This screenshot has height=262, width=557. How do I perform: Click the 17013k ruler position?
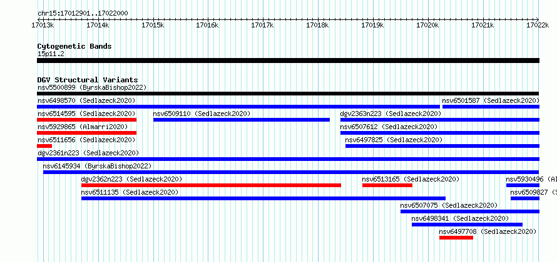pos(43,25)
